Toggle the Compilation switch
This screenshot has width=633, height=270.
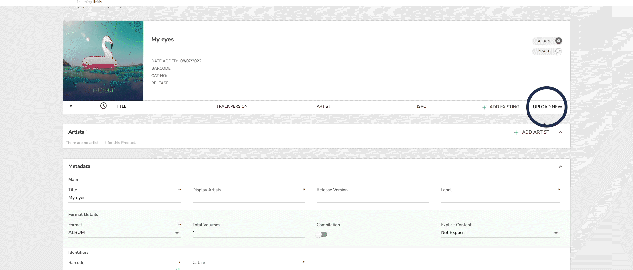tap(321, 234)
